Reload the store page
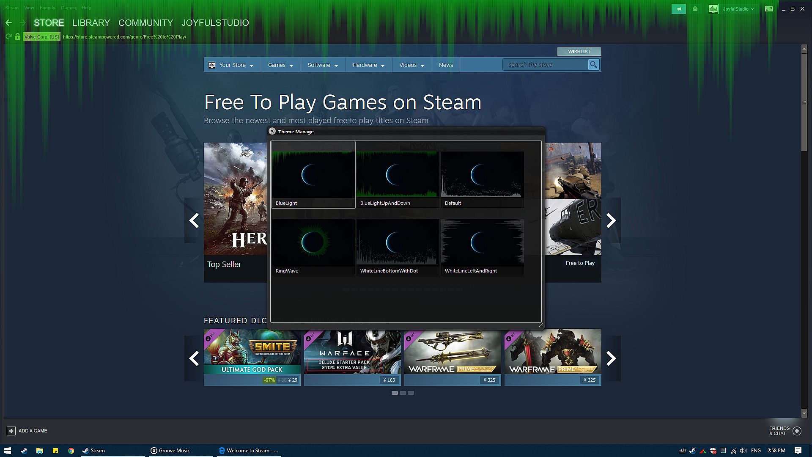Screen dimensions: 812x457 click(x=8, y=37)
